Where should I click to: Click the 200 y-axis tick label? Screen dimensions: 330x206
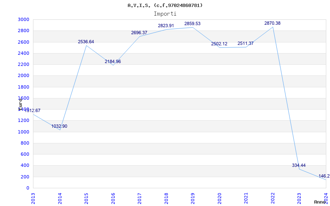[x=25, y=177]
